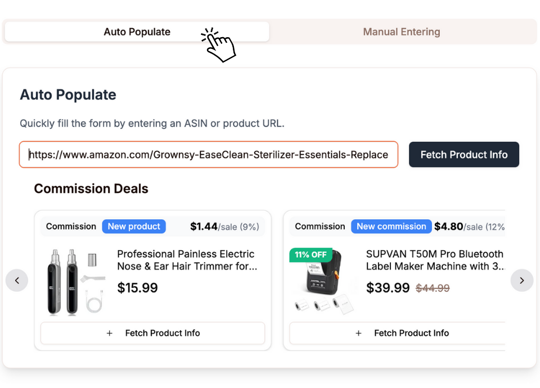Open SUPVAN T50M Pro Bluetooth title

(435, 260)
